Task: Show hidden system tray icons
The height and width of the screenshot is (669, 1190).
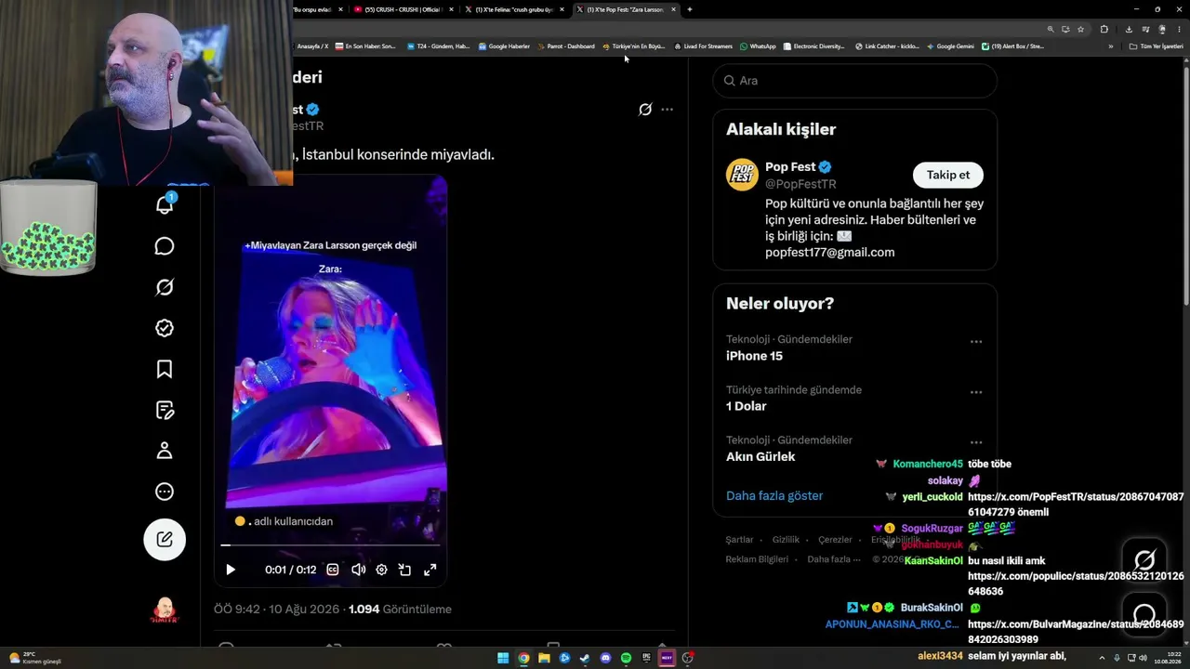Action: 1102,658
